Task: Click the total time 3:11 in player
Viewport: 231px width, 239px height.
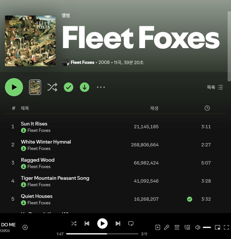Action: (x=144, y=234)
